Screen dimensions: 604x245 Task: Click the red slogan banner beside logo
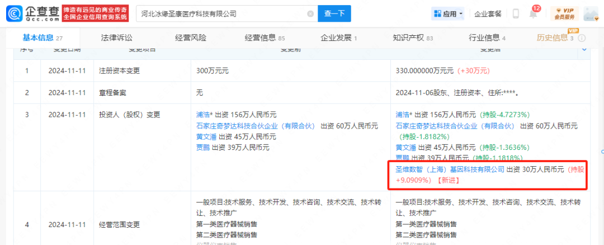[96, 13]
